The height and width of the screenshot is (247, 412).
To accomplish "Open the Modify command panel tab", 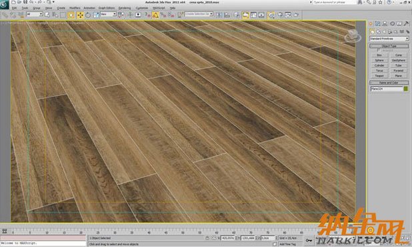I will pos(378,23).
